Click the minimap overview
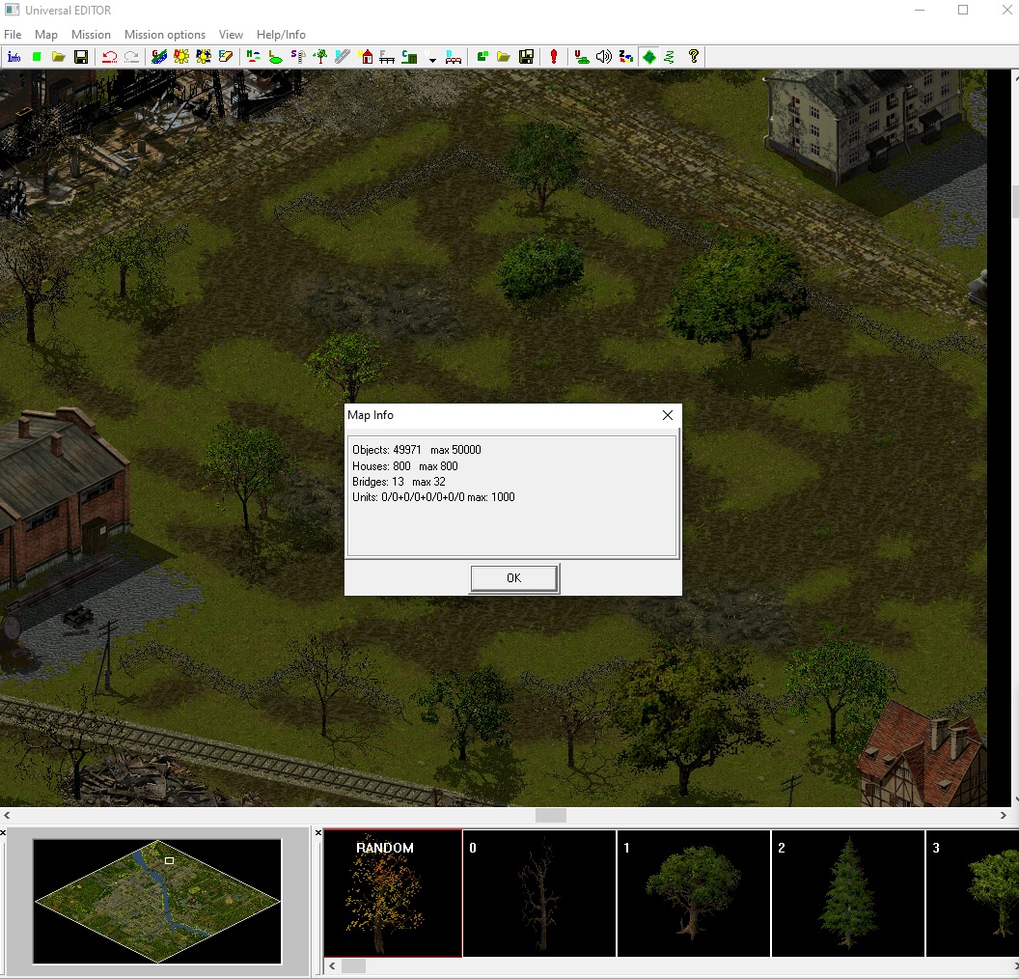Image resolution: width=1019 pixels, height=979 pixels. (x=157, y=902)
